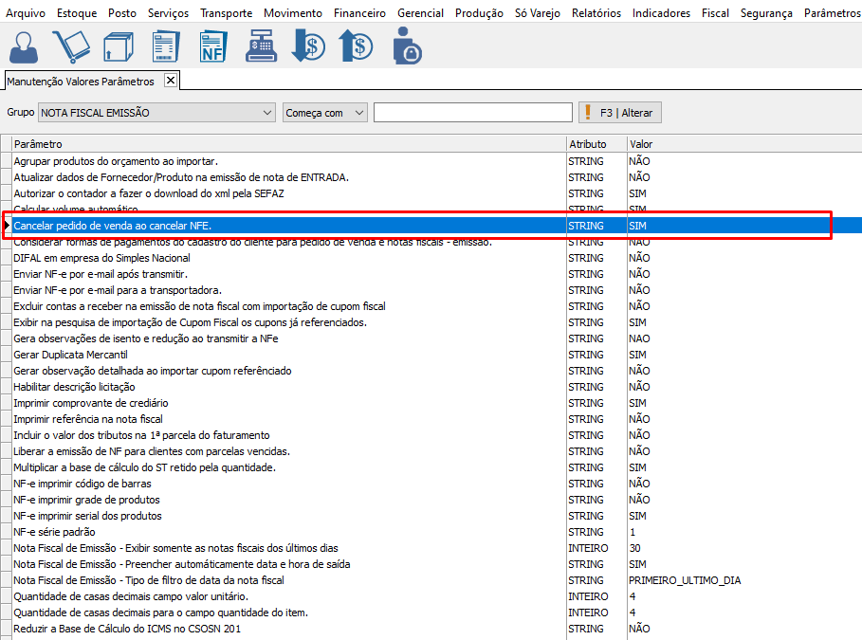Click the product box icon

click(119, 46)
